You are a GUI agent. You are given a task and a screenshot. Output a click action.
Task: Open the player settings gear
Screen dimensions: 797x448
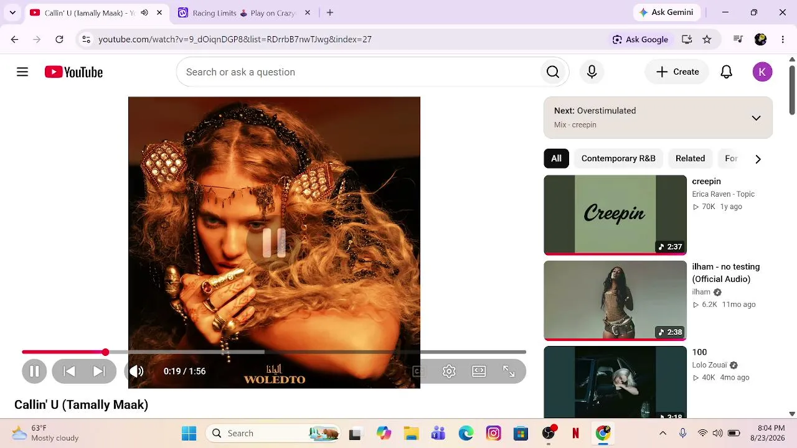449,371
